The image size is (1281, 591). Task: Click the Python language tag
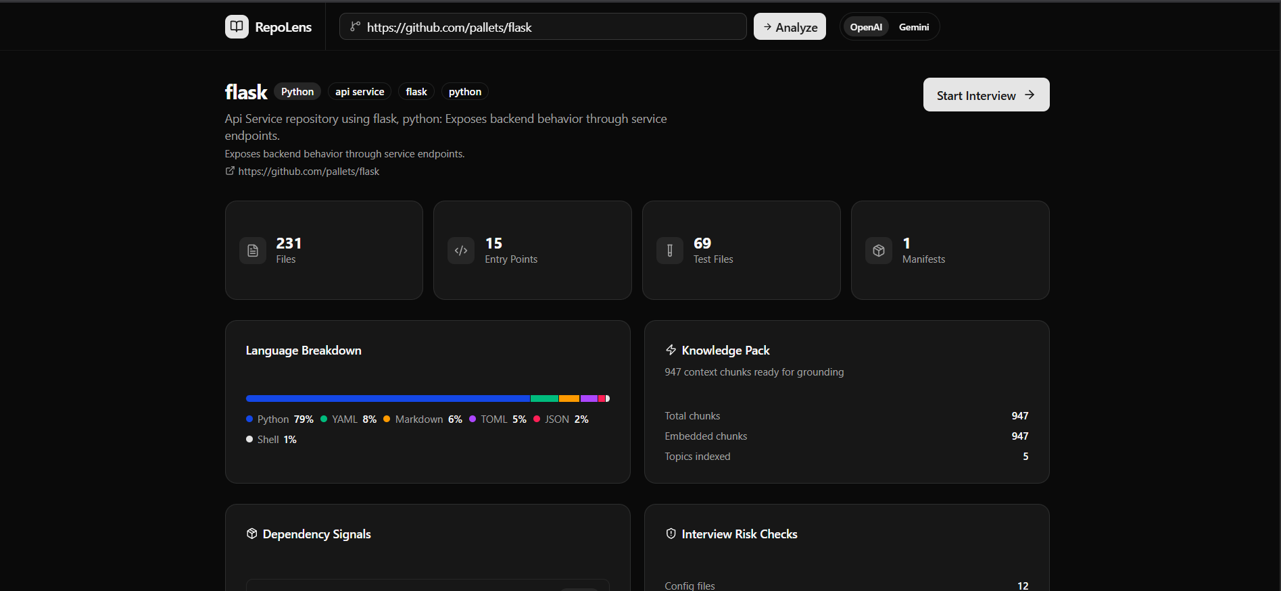point(297,92)
